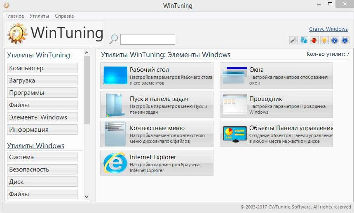Viewport: 354px width, 213px height.
Task: Click into the search input field
Action: coord(148,39)
